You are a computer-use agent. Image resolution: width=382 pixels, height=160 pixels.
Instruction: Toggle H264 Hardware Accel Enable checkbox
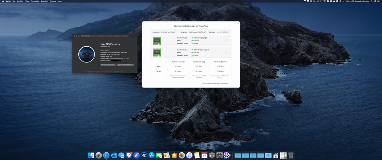pos(192,44)
